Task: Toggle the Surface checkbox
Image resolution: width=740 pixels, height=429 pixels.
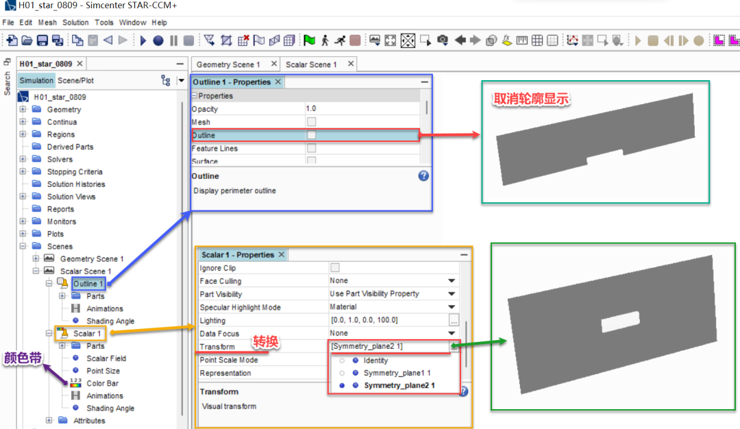Action: point(312,160)
